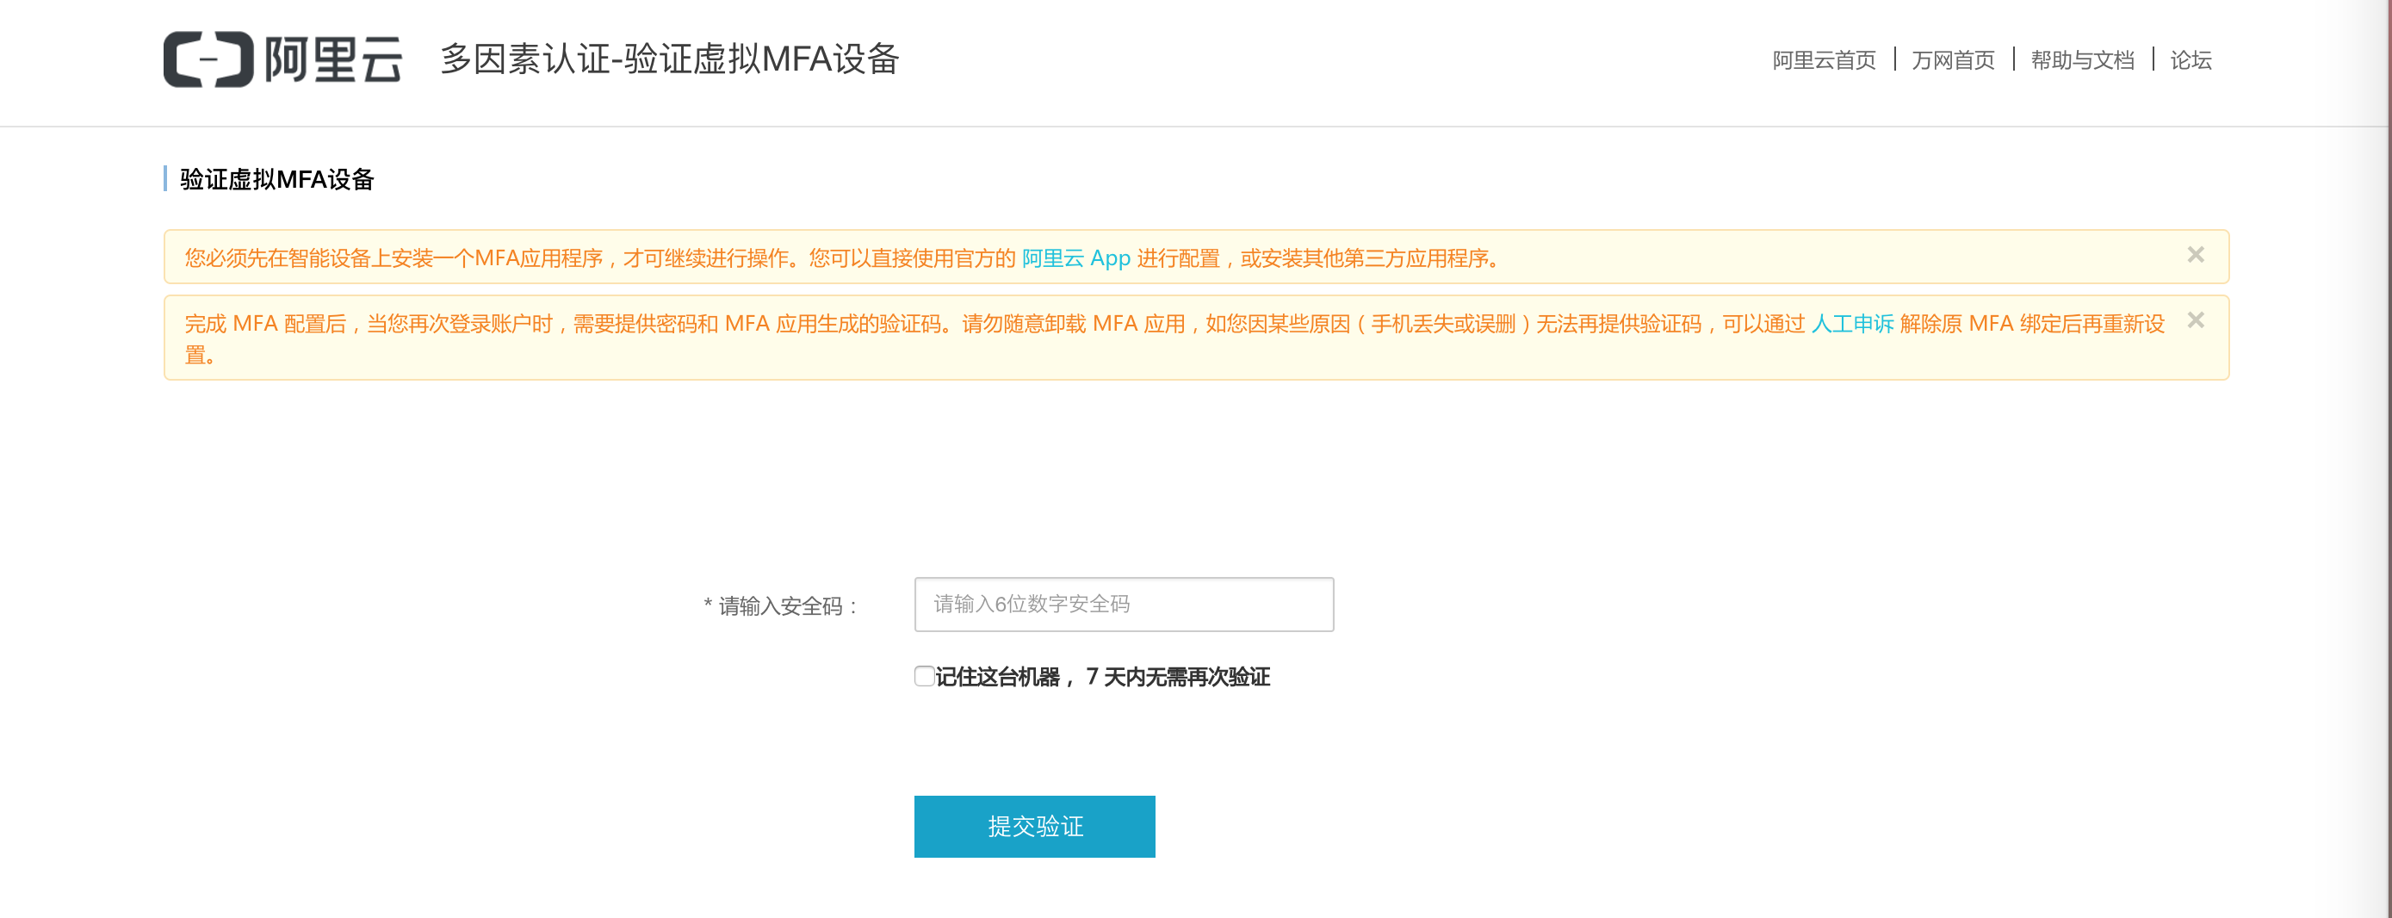Screen dimensions: 2392x918
Task: Enable remember this machine for 7 days
Action: [x=924, y=675]
